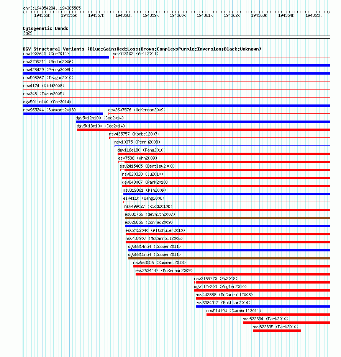Open nsv514194 (Campbell2011) variant
Image resolution: width=341 pixels, height=357 pixels.
coord(234,311)
